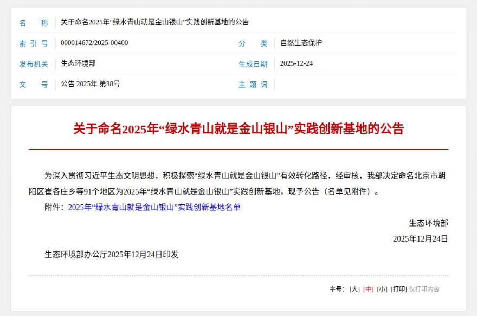The image size is (477, 316).
Task: Click the 字号 label beside size options
Action: pyautogui.click(x=337, y=289)
